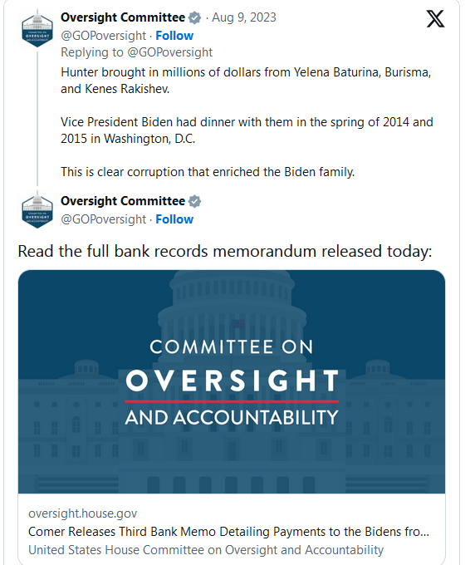Open 'Comer Releases Third Bank Memo' headline
This screenshot has width=470, height=565.
228,532
